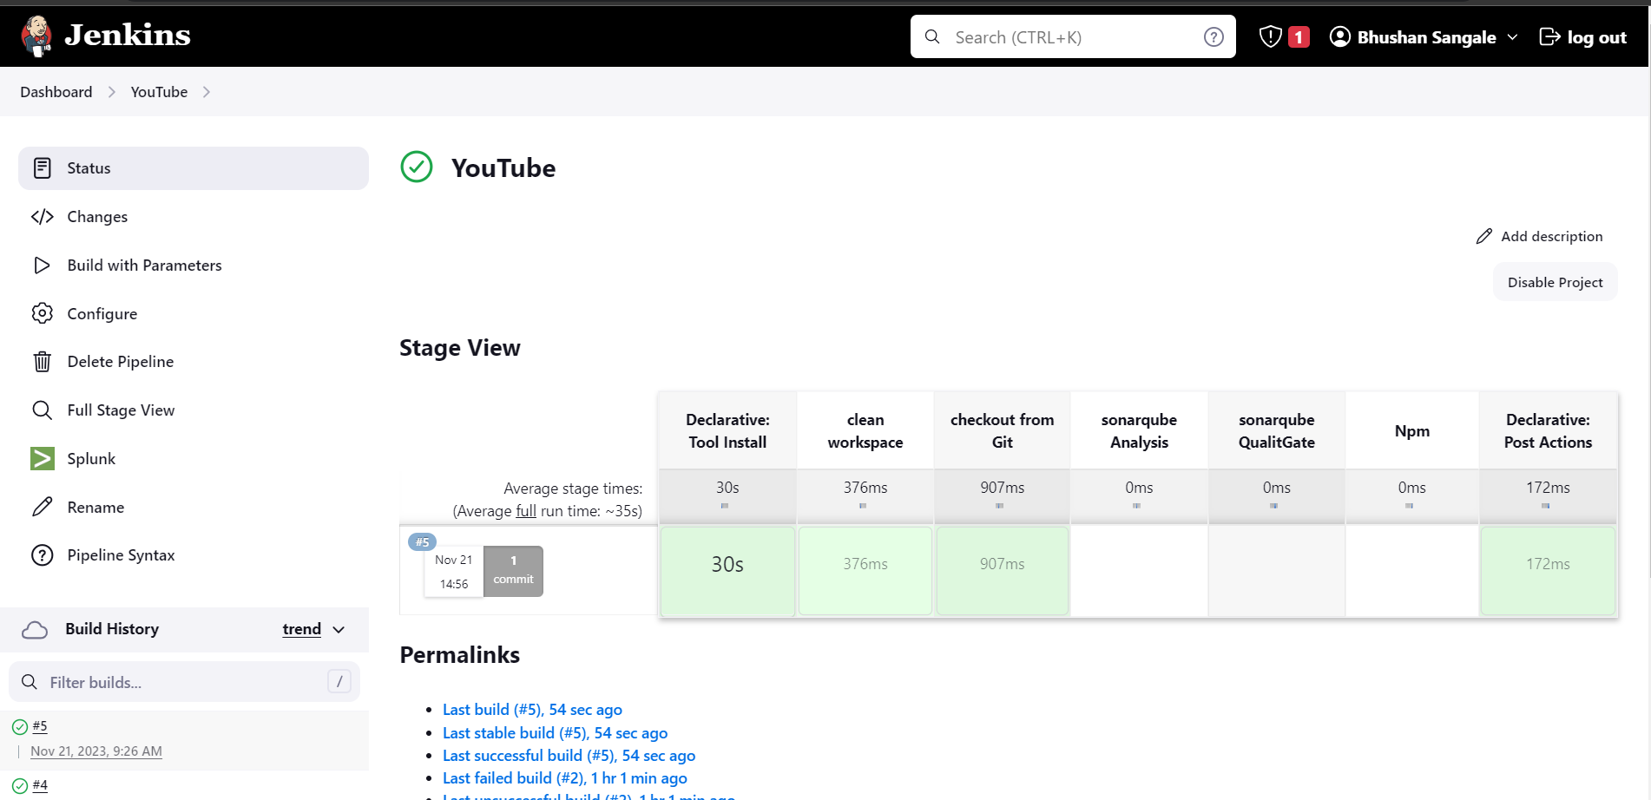Expand the Build History trend chevron

coord(339,630)
